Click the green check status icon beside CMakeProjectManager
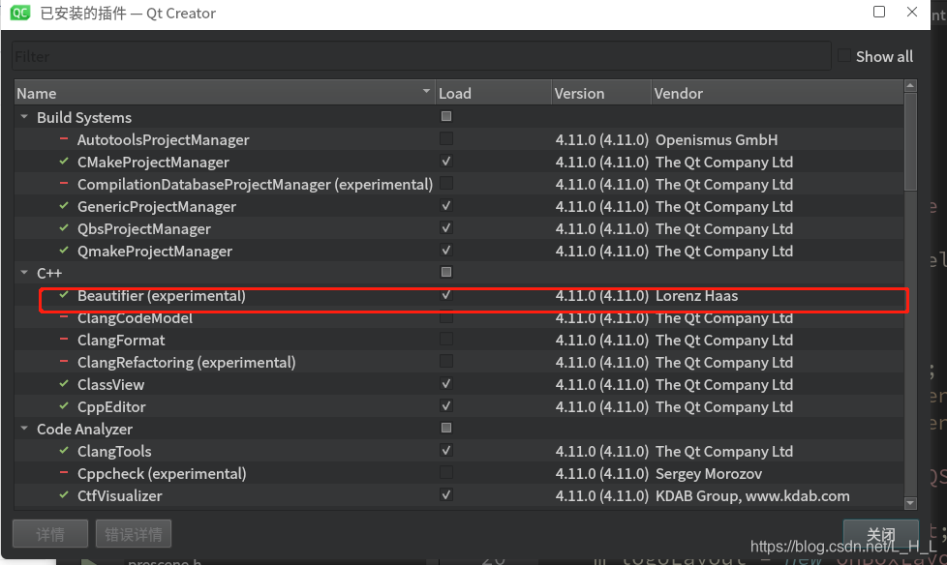The image size is (947, 565). click(x=63, y=162)
